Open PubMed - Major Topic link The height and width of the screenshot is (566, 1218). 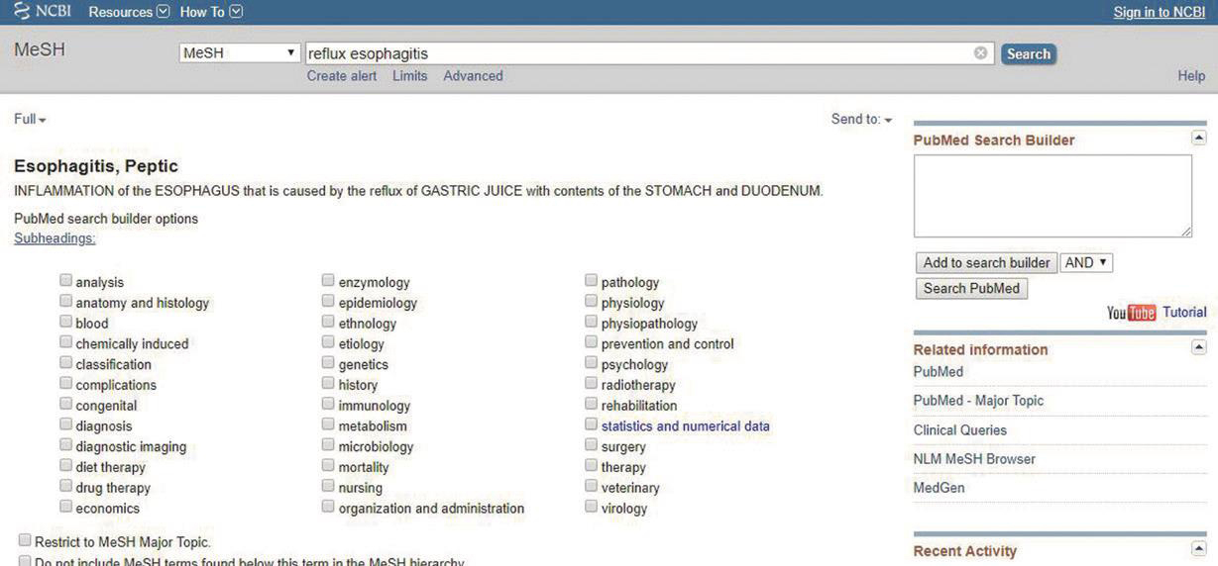[x=978, y=401]
